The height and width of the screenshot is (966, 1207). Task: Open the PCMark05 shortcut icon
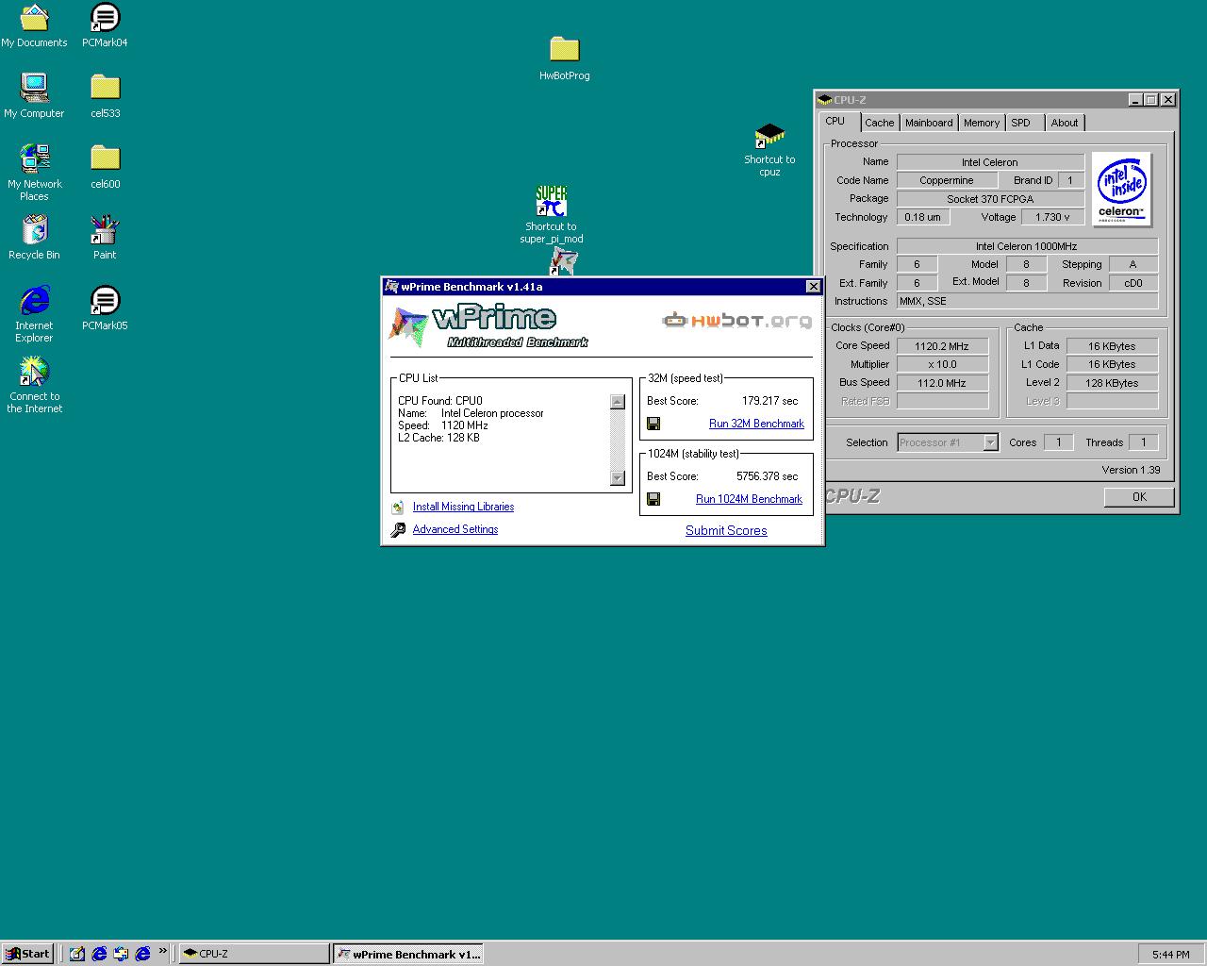105,308
